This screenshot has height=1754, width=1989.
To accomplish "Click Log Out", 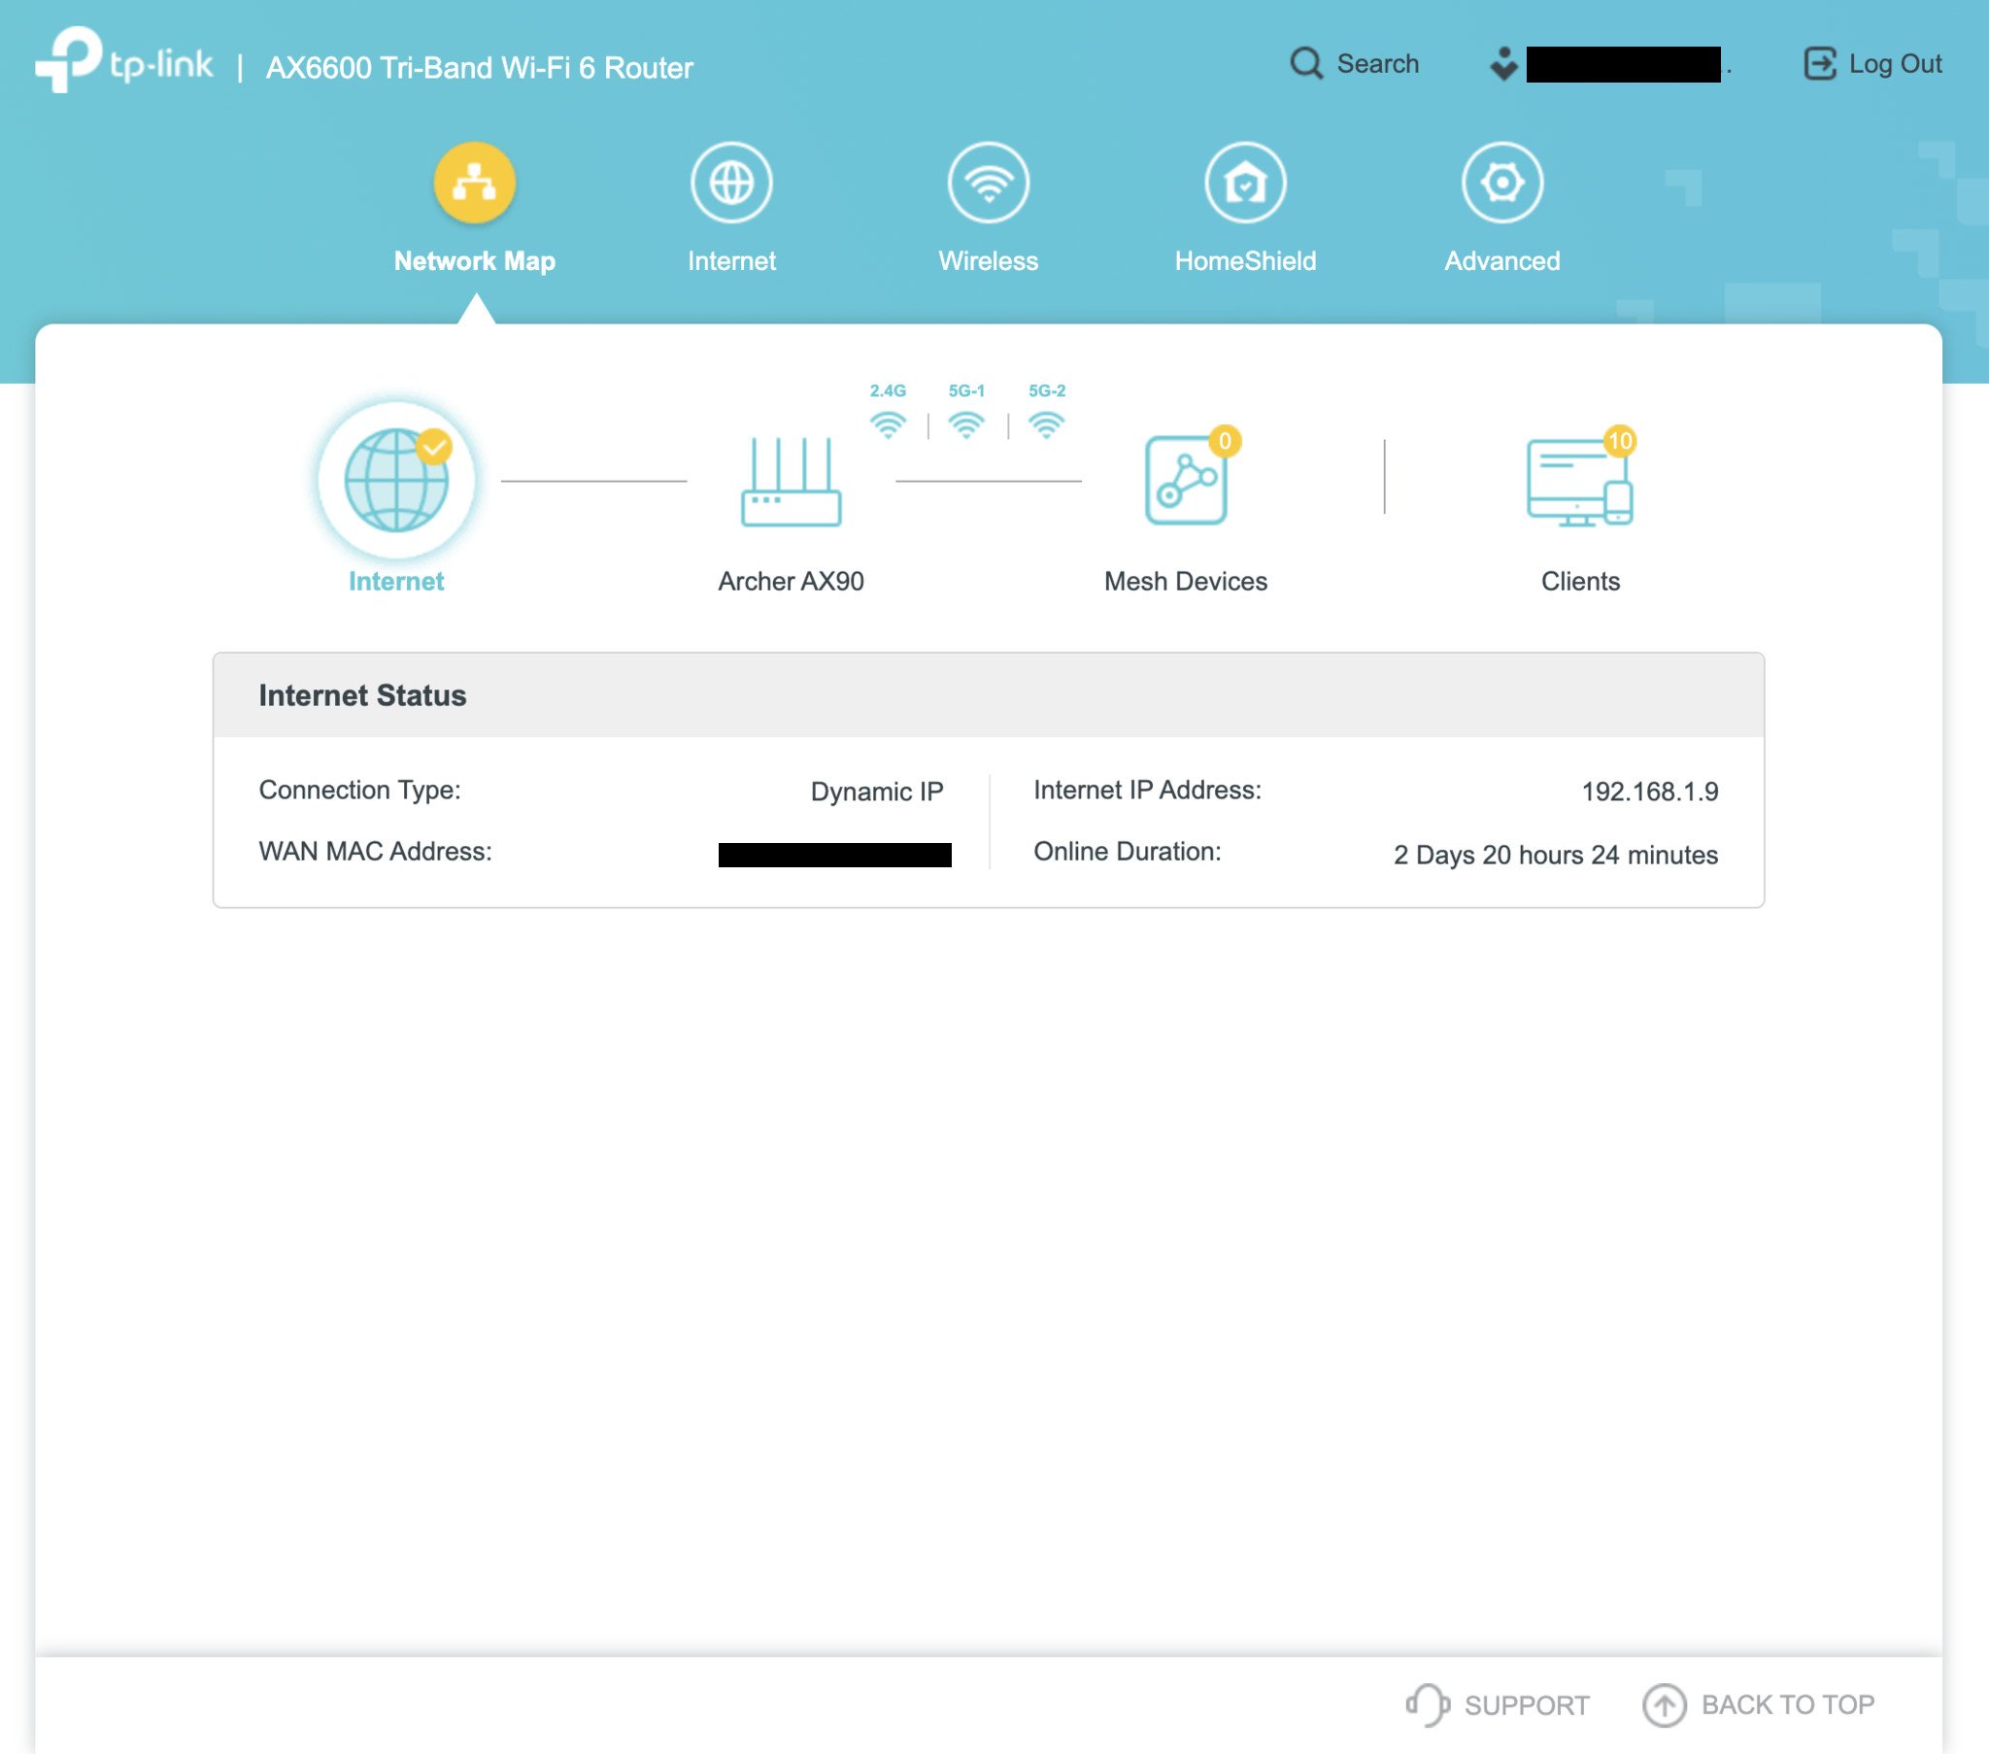I will point(1873,64).
